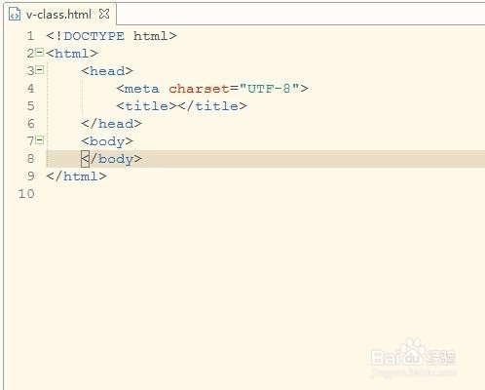Image resolution: width=485 pixels, height=390 pixels.
Task: Click the closing html tag on line 9
Action: [76, 176]
